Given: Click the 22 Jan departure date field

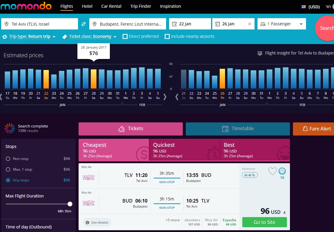Looking at the screenshot, I should point(190,24).
